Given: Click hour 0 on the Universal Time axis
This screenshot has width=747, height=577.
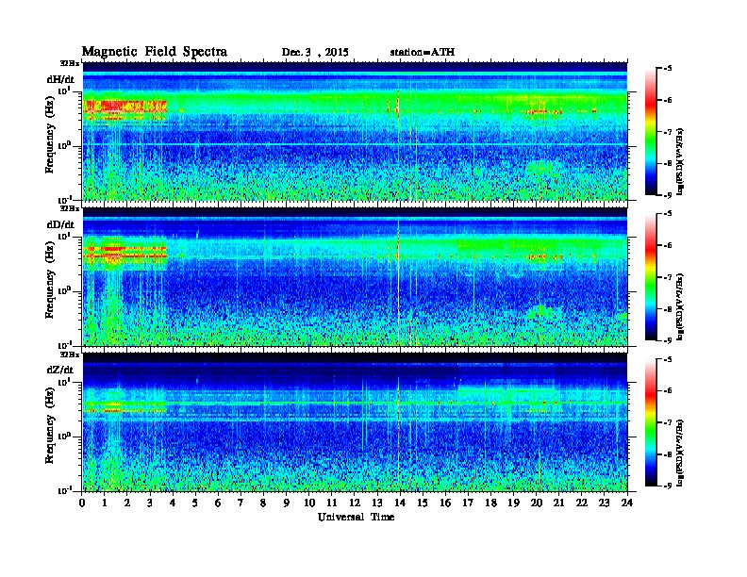Looking at the screenshot, I should point(82,503).
